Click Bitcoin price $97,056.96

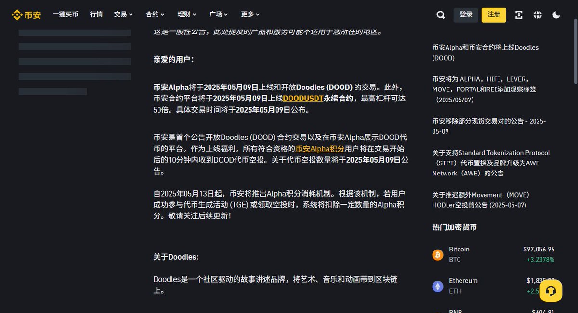(539, 249)
